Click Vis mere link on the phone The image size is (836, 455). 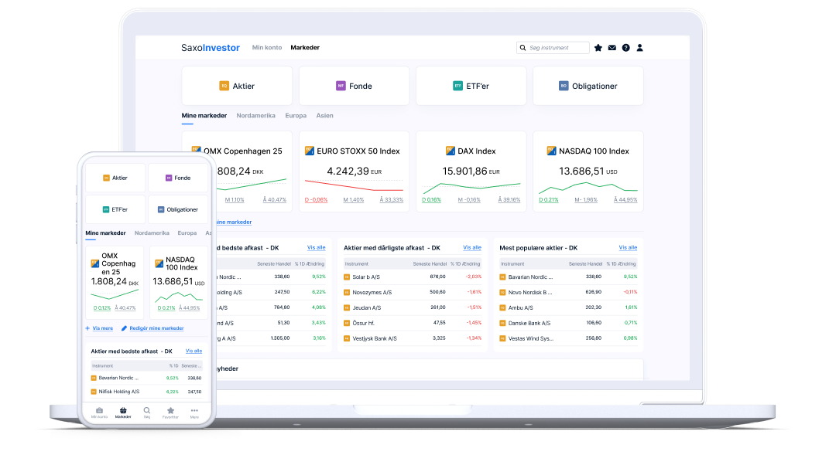point(102,328)
